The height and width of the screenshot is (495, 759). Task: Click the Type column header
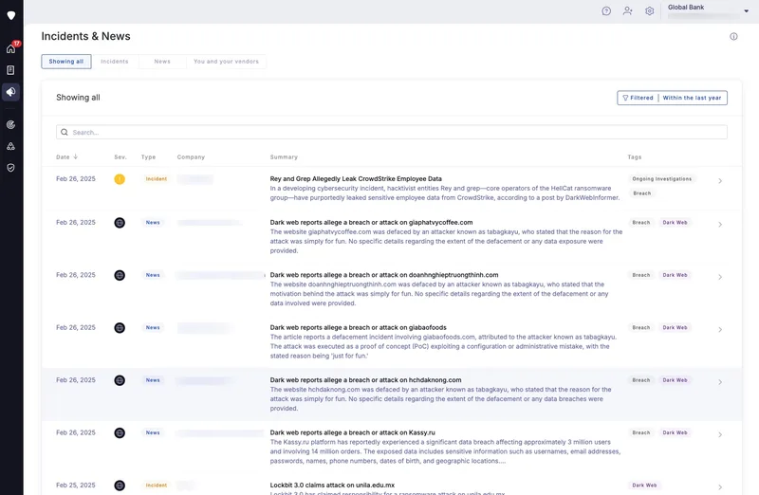pos(148,157)
